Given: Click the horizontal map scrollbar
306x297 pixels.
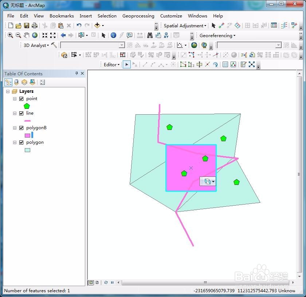Looking at the screenshot, I should click(205, 282).
